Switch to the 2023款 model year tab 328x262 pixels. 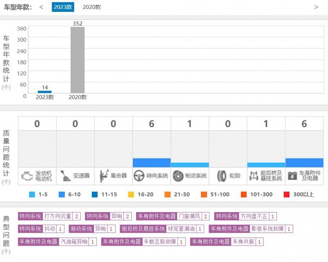tap(63, 7)
